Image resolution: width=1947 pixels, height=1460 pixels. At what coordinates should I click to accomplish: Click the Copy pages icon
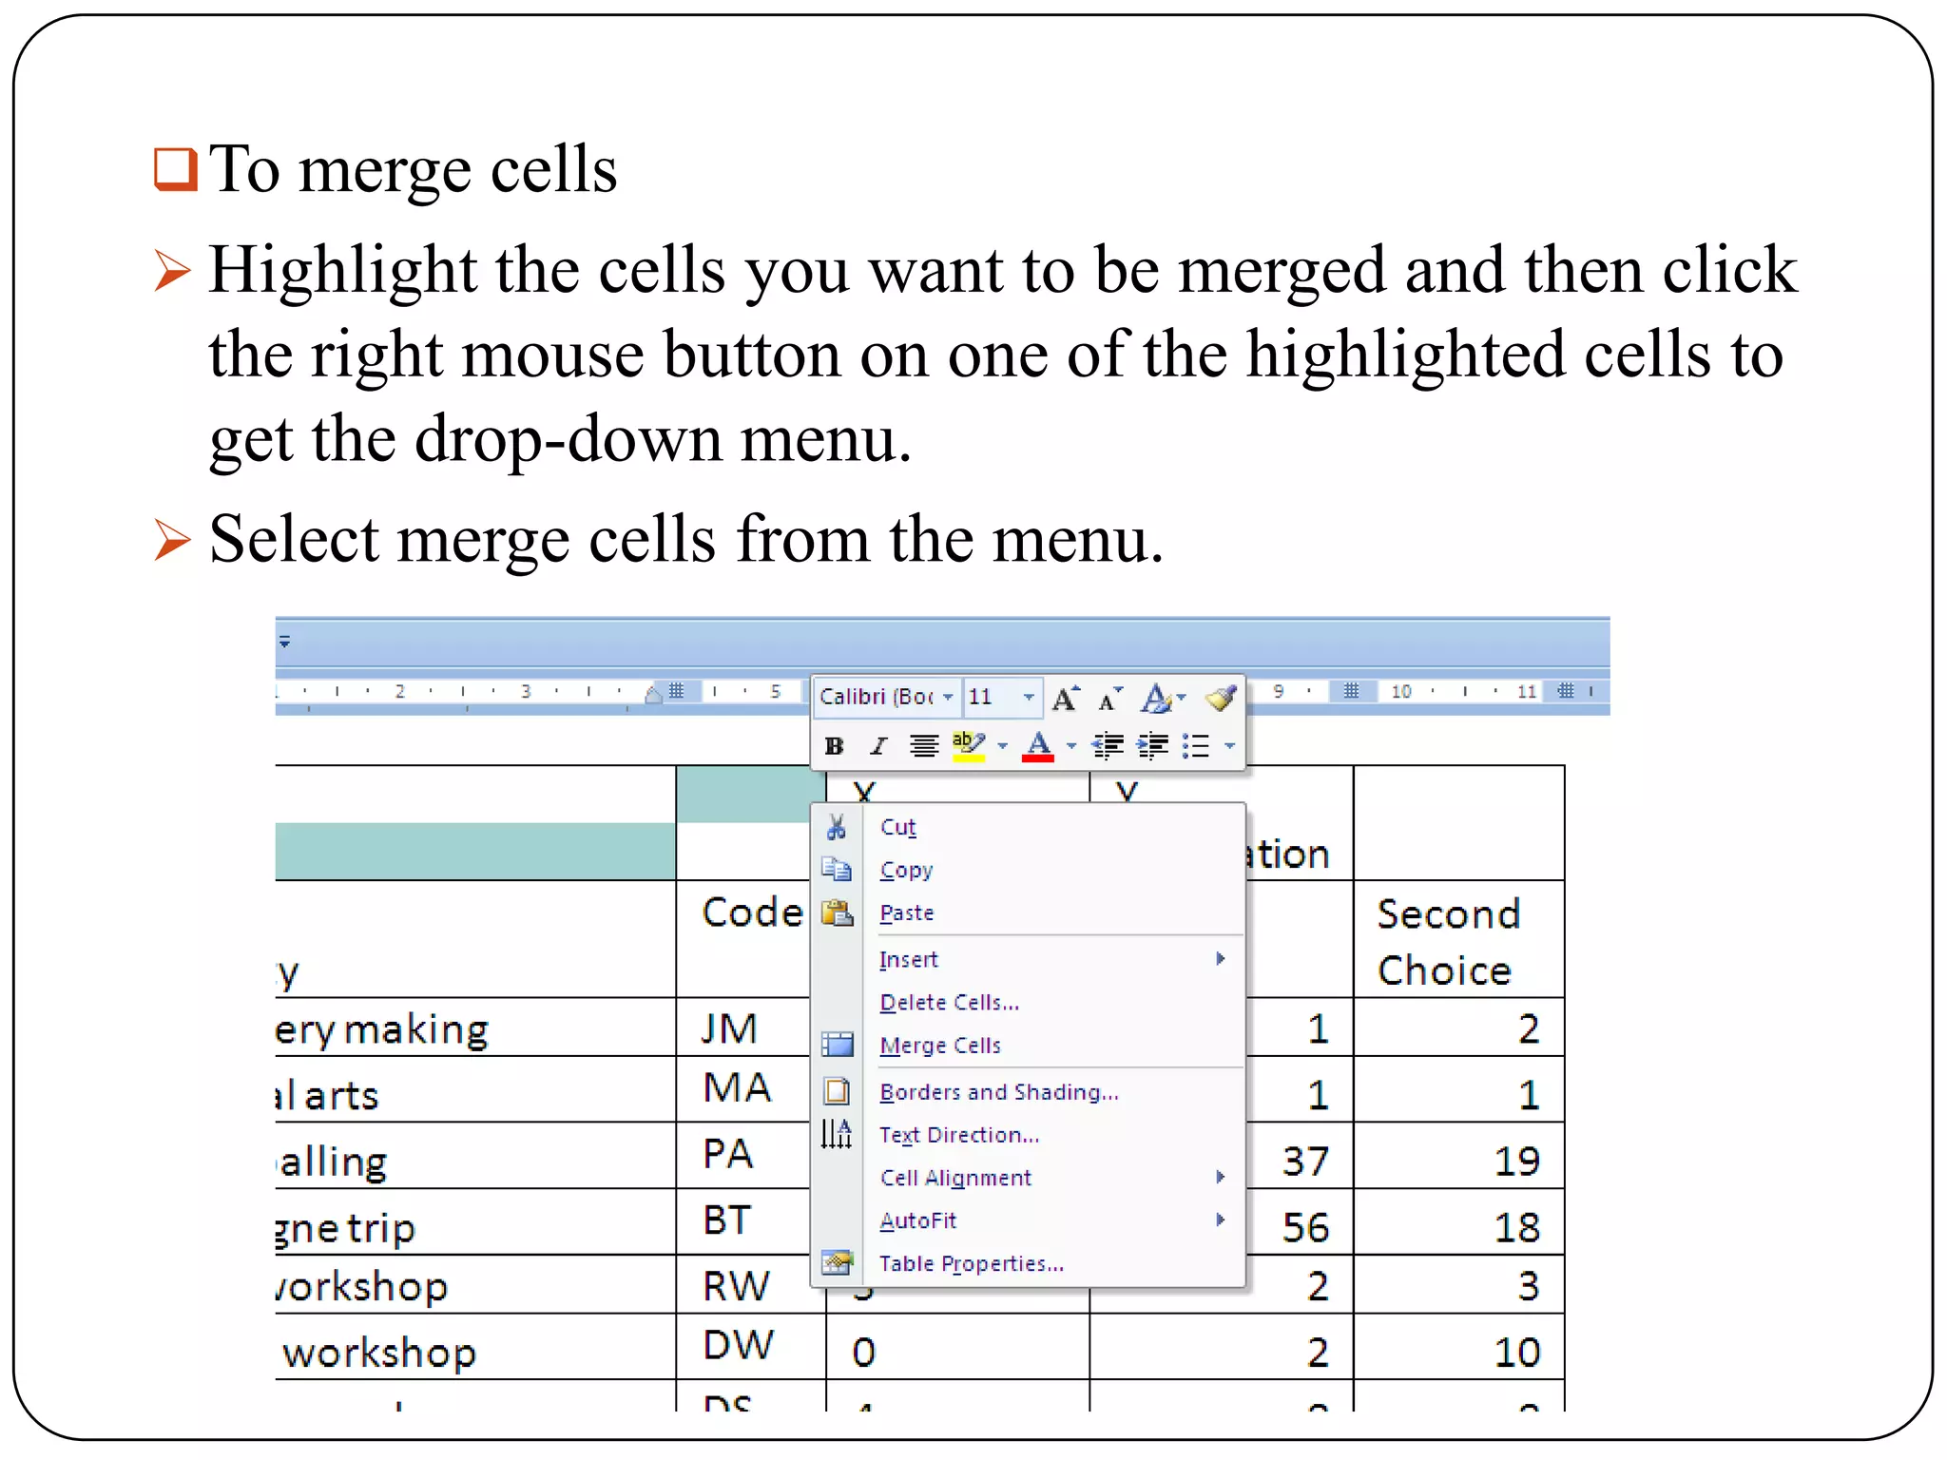click(837, 870)
